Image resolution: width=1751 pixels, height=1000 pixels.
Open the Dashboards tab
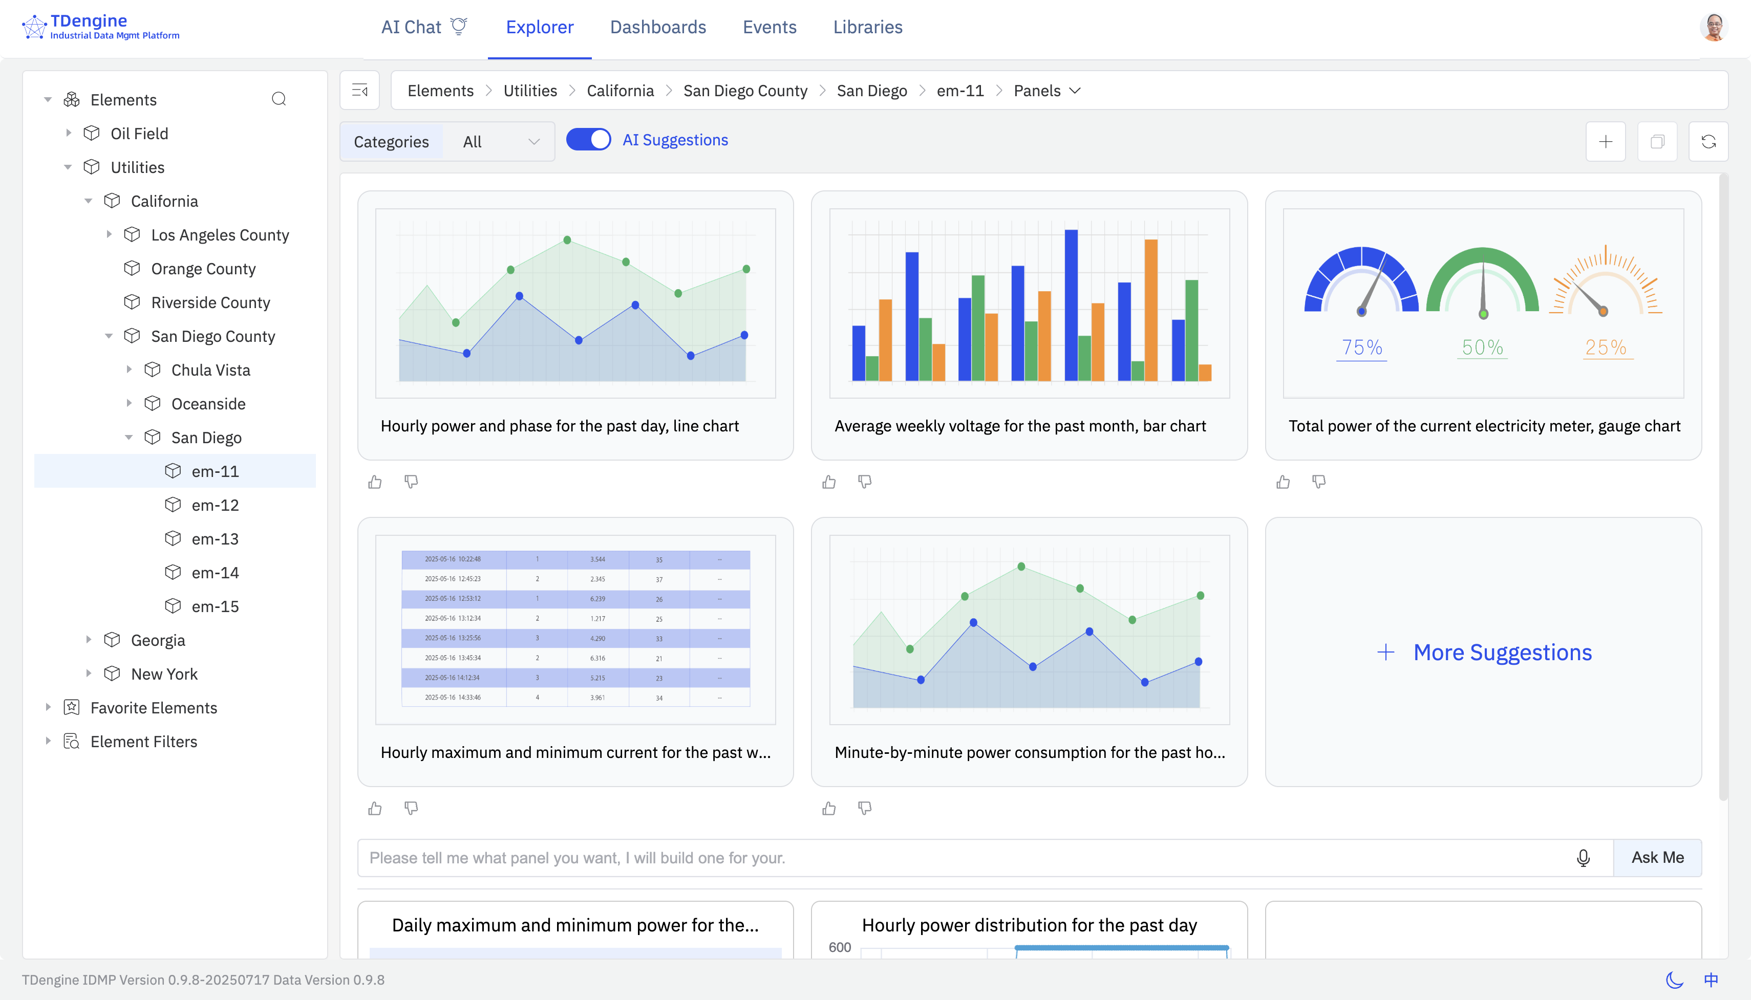[658, 28]
